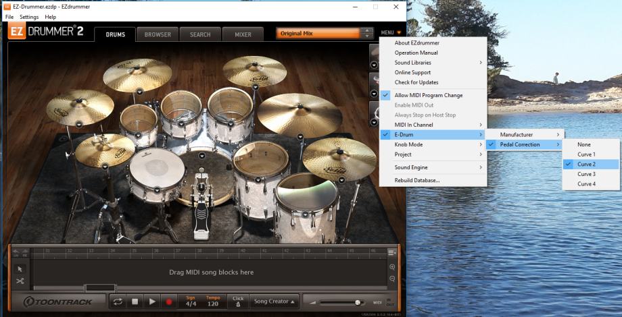Choose Check for Updates
622x317 pixels.
[x=433, y=82]
